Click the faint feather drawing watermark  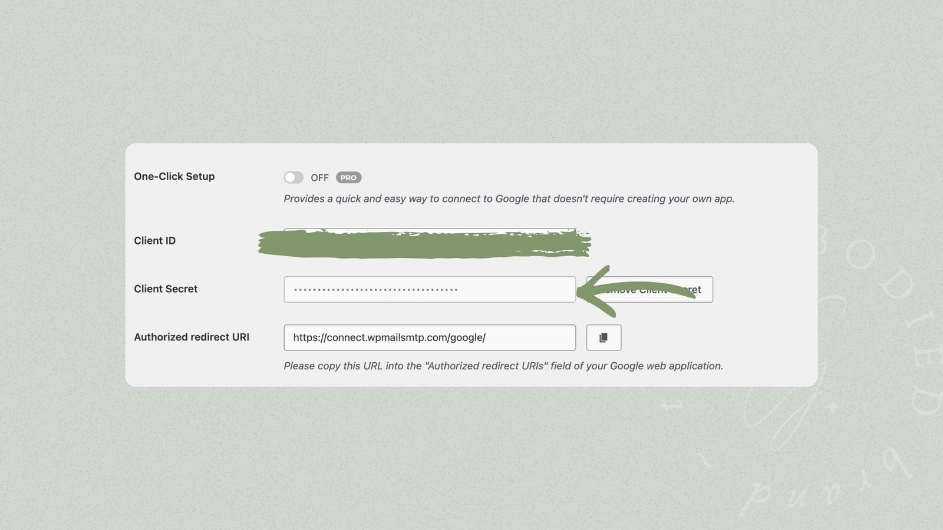point(784,406)
